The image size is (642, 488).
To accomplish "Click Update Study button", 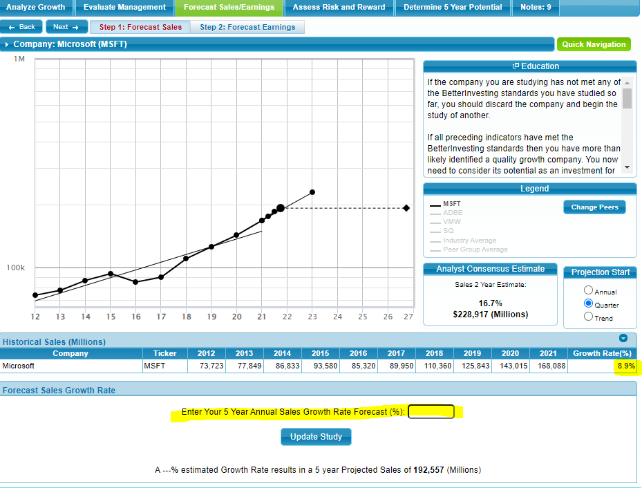I will [316, 437].
